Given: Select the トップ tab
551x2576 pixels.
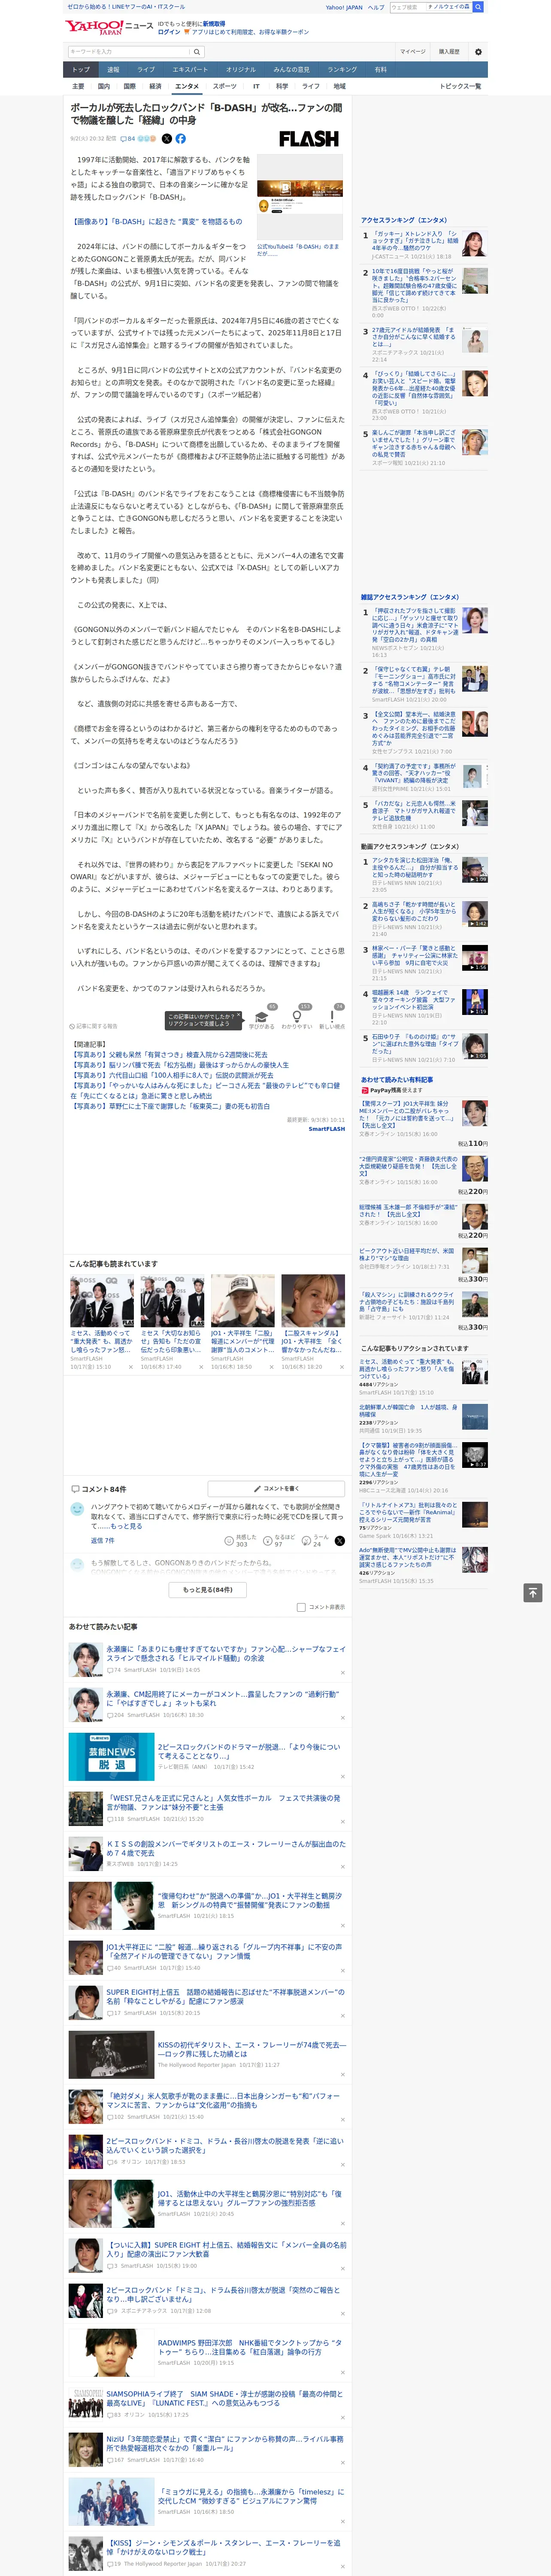Looking at the screenshot, I should [81, 70].
